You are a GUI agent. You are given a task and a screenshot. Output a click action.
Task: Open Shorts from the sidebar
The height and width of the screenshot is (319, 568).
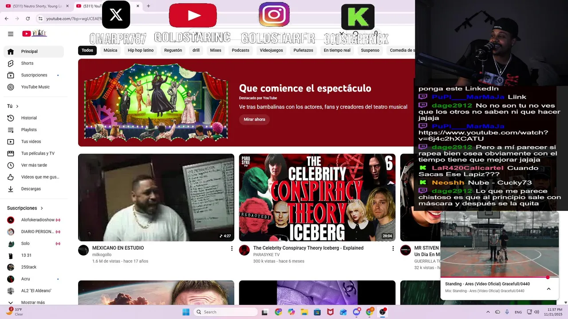point(34,63)
